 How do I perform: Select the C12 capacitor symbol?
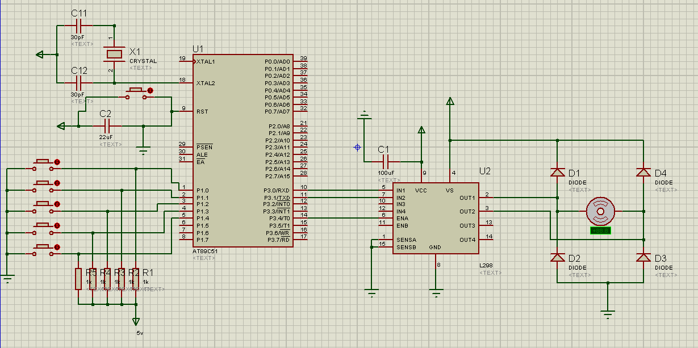click(79, 83)
